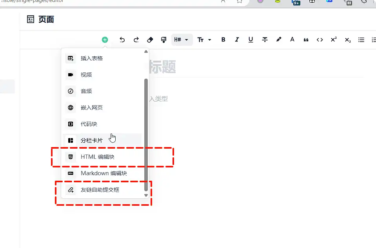Open the text color A tool

[292, 40]
